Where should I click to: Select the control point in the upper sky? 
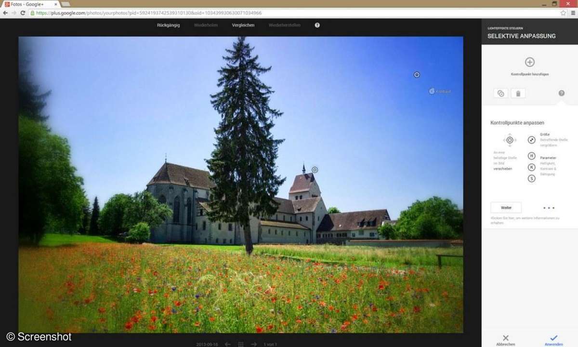(x=417, y=75)
